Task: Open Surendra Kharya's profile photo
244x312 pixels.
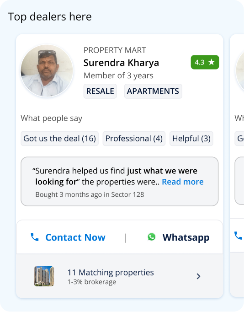Action: tap(47, 70)
